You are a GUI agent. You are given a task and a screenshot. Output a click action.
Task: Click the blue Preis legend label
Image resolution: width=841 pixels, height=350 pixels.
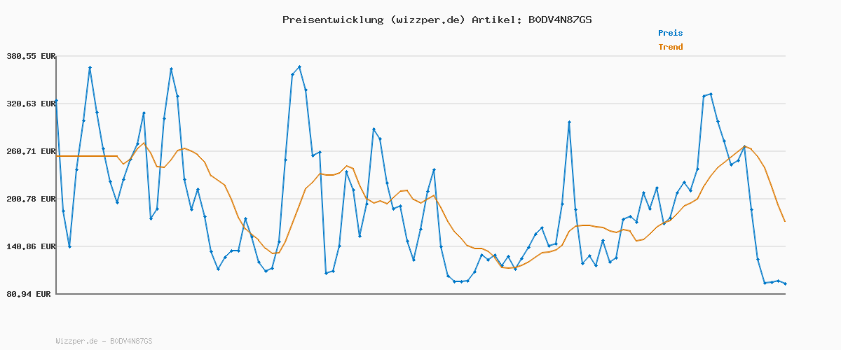670,33
